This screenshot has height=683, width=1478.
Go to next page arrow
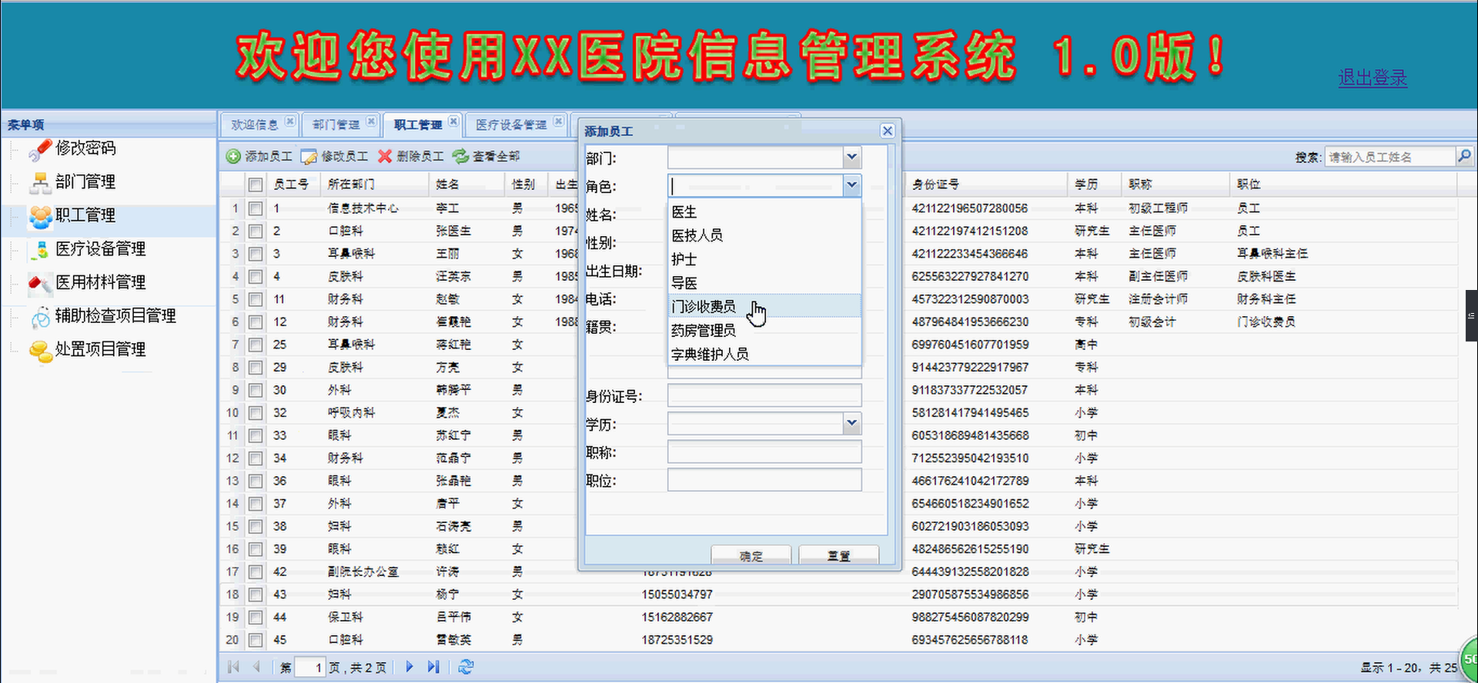[410, 667]
